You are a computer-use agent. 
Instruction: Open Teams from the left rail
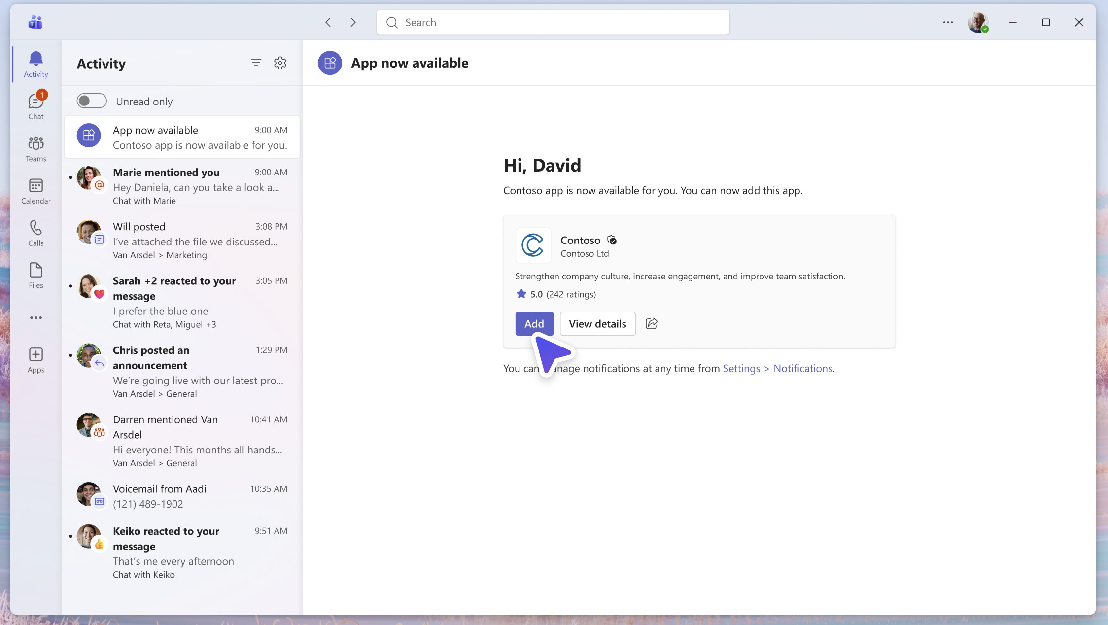click(36, 149)
